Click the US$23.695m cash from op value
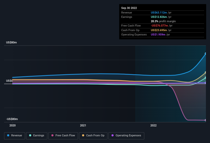 [x=159, y=30]
